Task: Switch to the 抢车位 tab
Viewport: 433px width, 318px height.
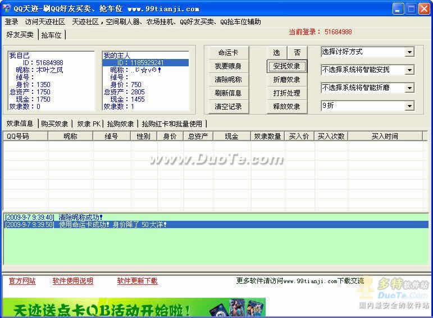Action: [x=51, y=35]
